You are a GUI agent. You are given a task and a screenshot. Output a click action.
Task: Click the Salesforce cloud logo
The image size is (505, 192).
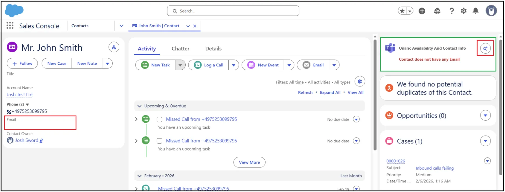coord(14,10)
